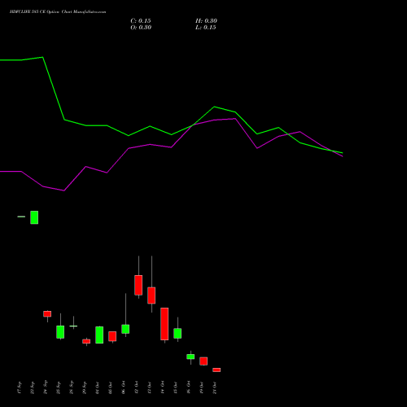
Task: Click the 25 Sep date label
Action: (x=59, y=387)
